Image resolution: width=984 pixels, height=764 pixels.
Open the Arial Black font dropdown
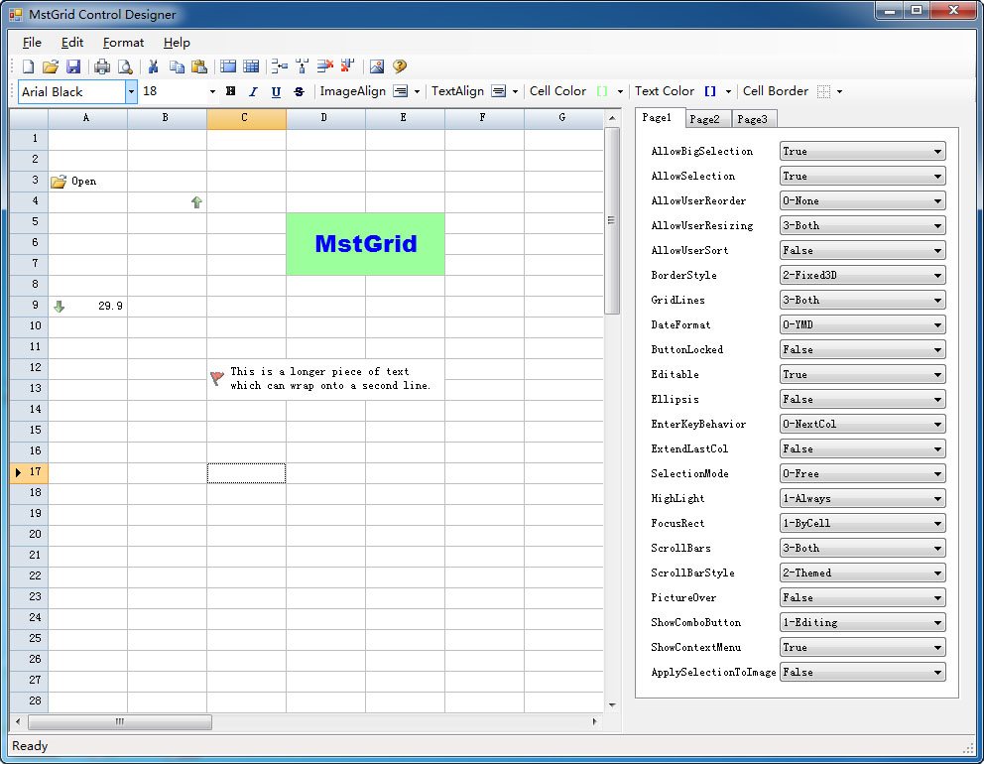coord(131,91)
